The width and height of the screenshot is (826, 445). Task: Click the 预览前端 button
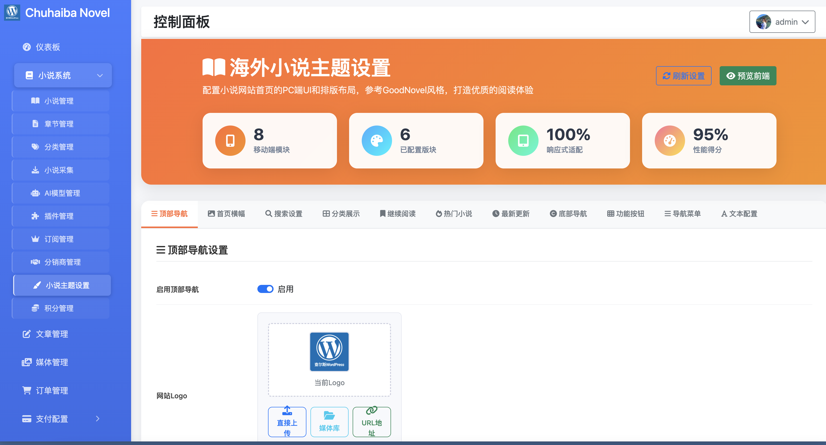click(x=748, y=76)
